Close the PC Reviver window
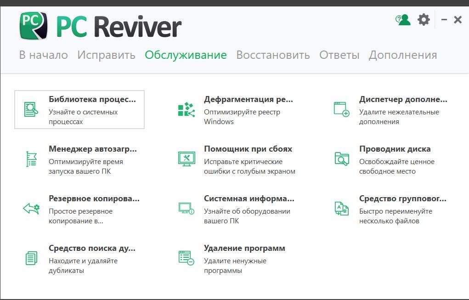This screenshot has height=300, width=469. [458, 20]
